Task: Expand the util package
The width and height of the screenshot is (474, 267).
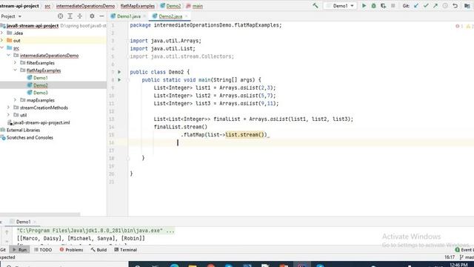Action: click(x=8, y=115)
